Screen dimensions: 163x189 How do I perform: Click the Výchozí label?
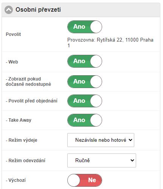(16, 180)
